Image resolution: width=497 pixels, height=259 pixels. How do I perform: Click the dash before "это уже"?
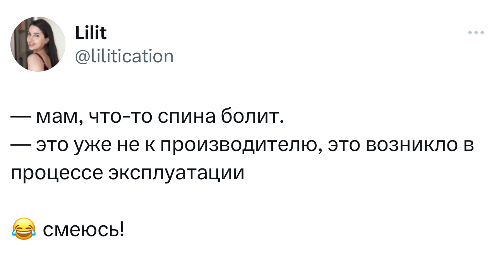[21, 146]
